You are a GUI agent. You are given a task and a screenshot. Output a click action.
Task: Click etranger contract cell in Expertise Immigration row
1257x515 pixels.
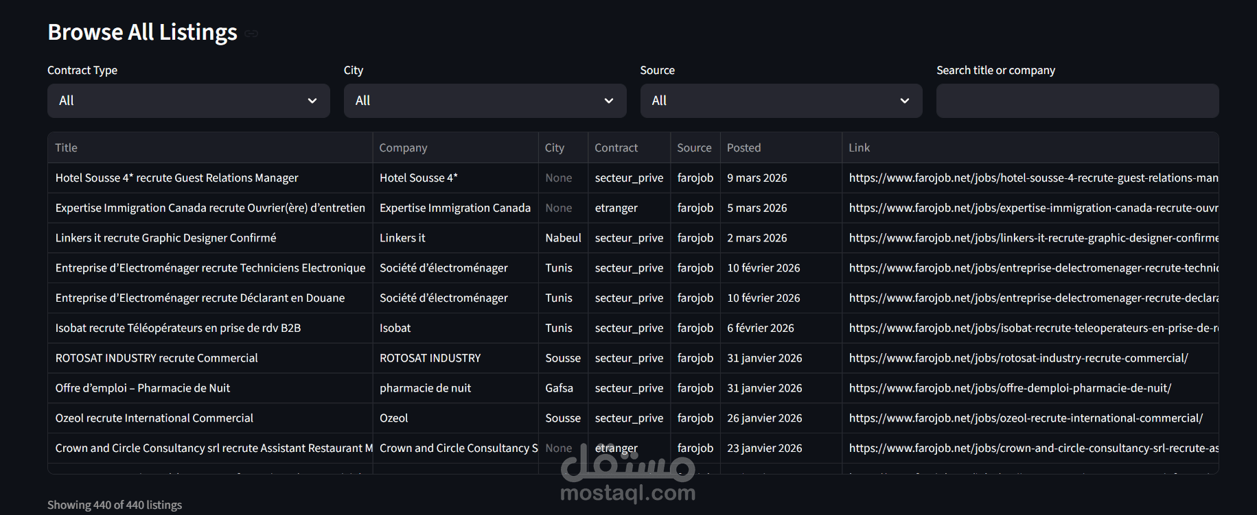click(x=629, y=208)
